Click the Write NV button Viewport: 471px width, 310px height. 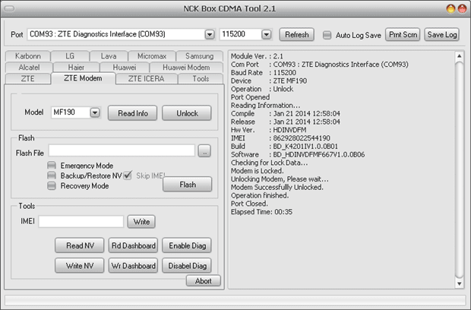[80, 265]
